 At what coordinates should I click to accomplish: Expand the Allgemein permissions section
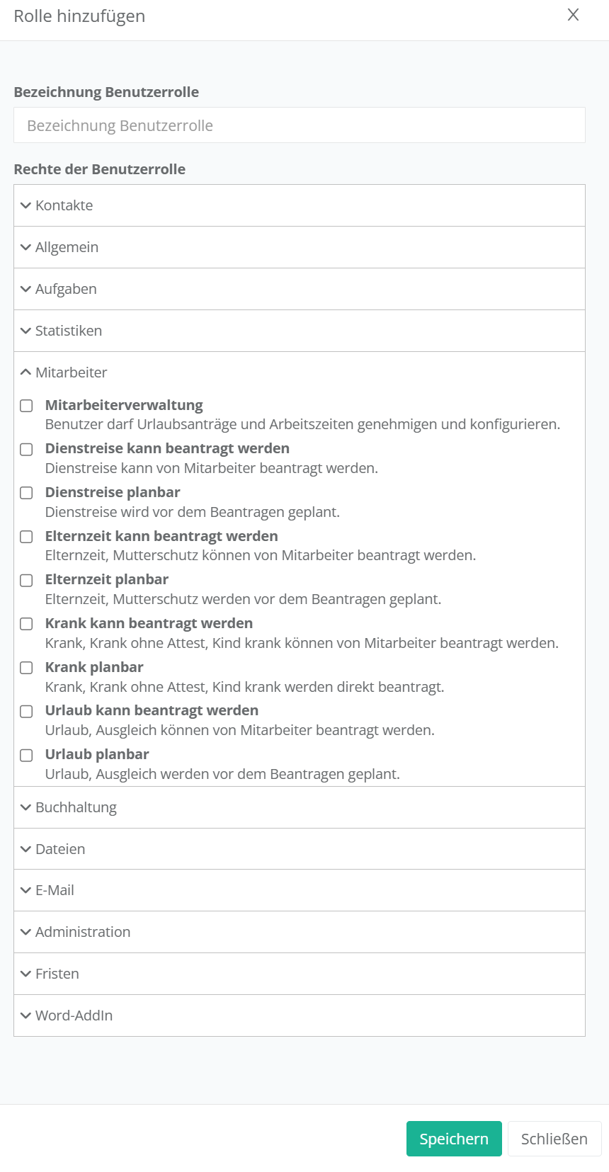coord(67,247)
